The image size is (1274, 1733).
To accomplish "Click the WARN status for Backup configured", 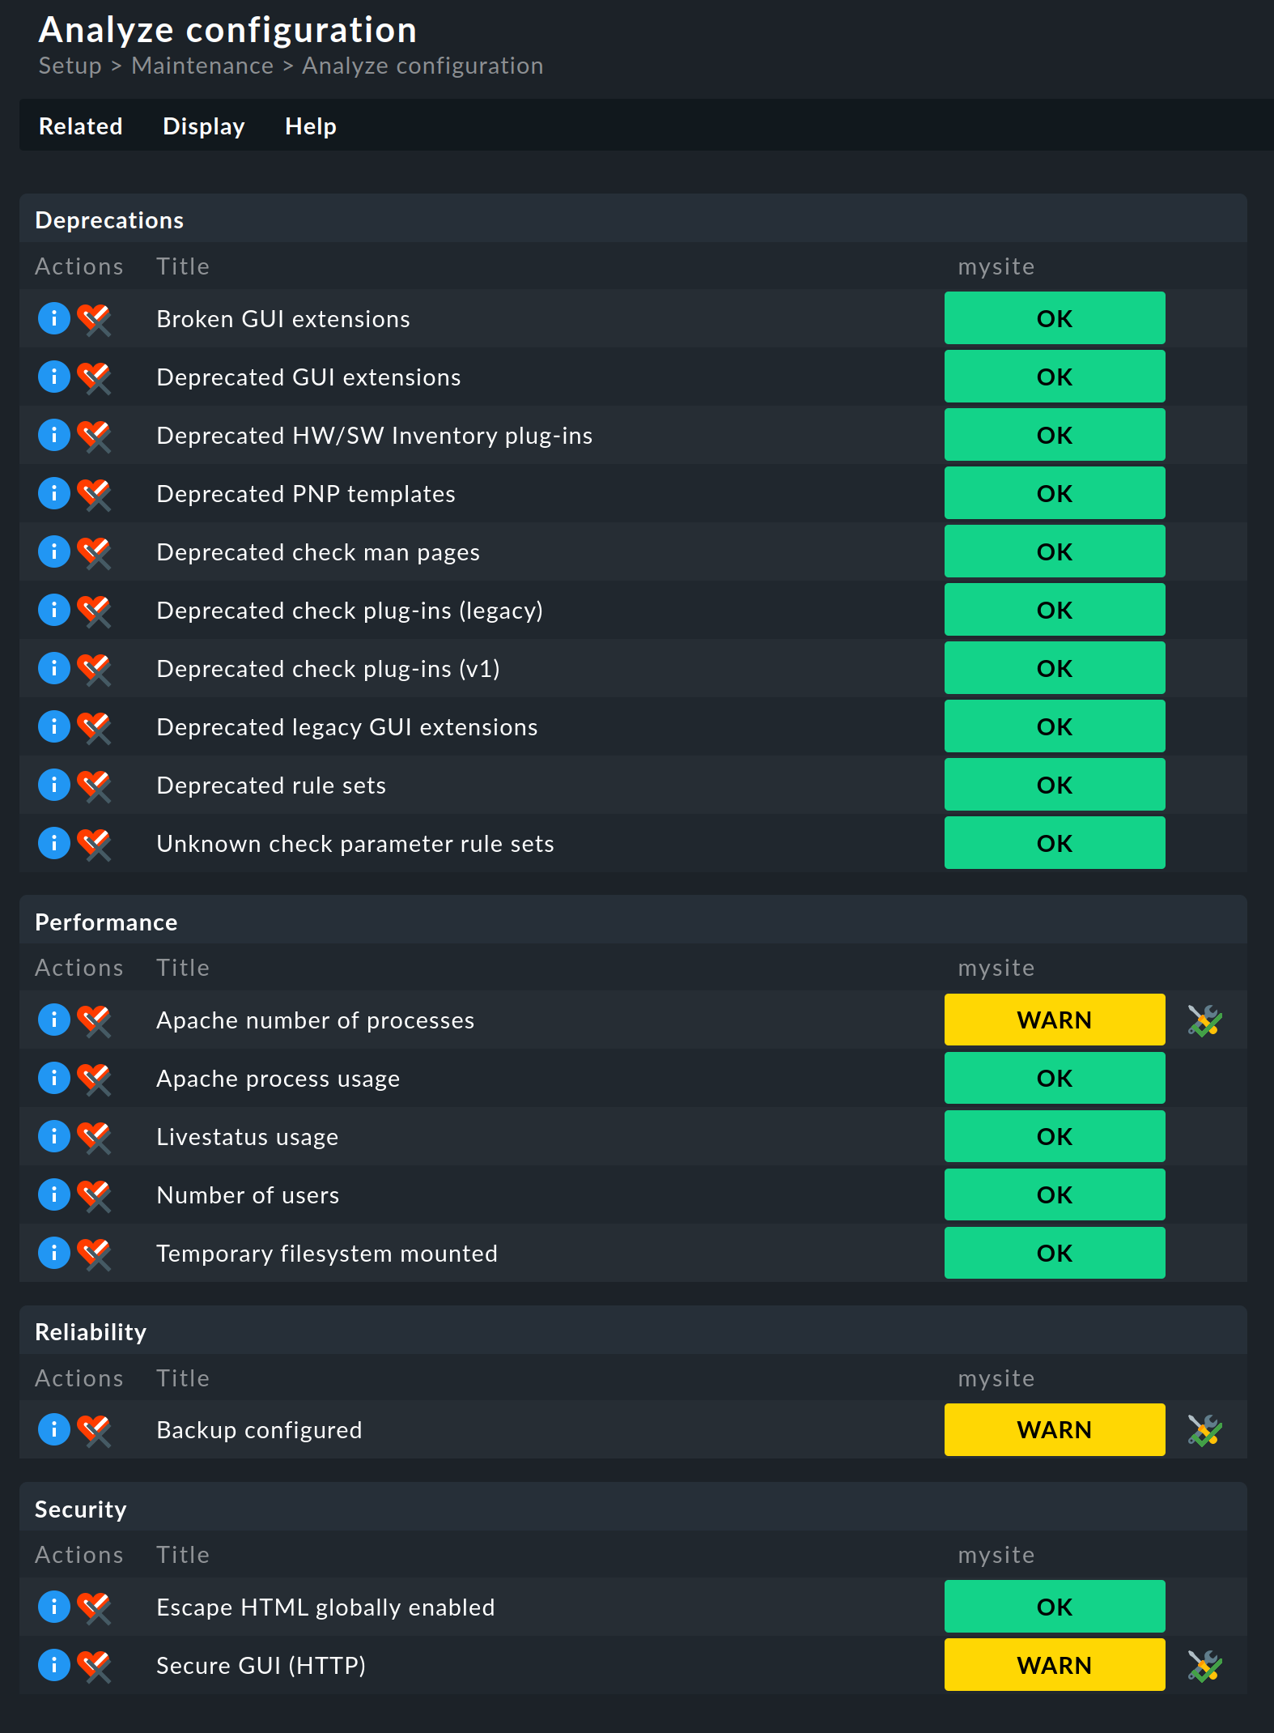I will coord(1054,1429).
